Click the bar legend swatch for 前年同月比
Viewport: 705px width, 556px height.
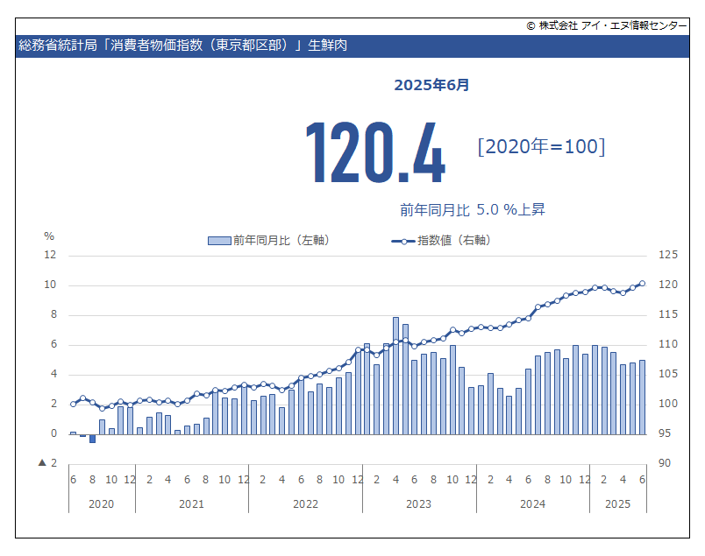(219, 241)
